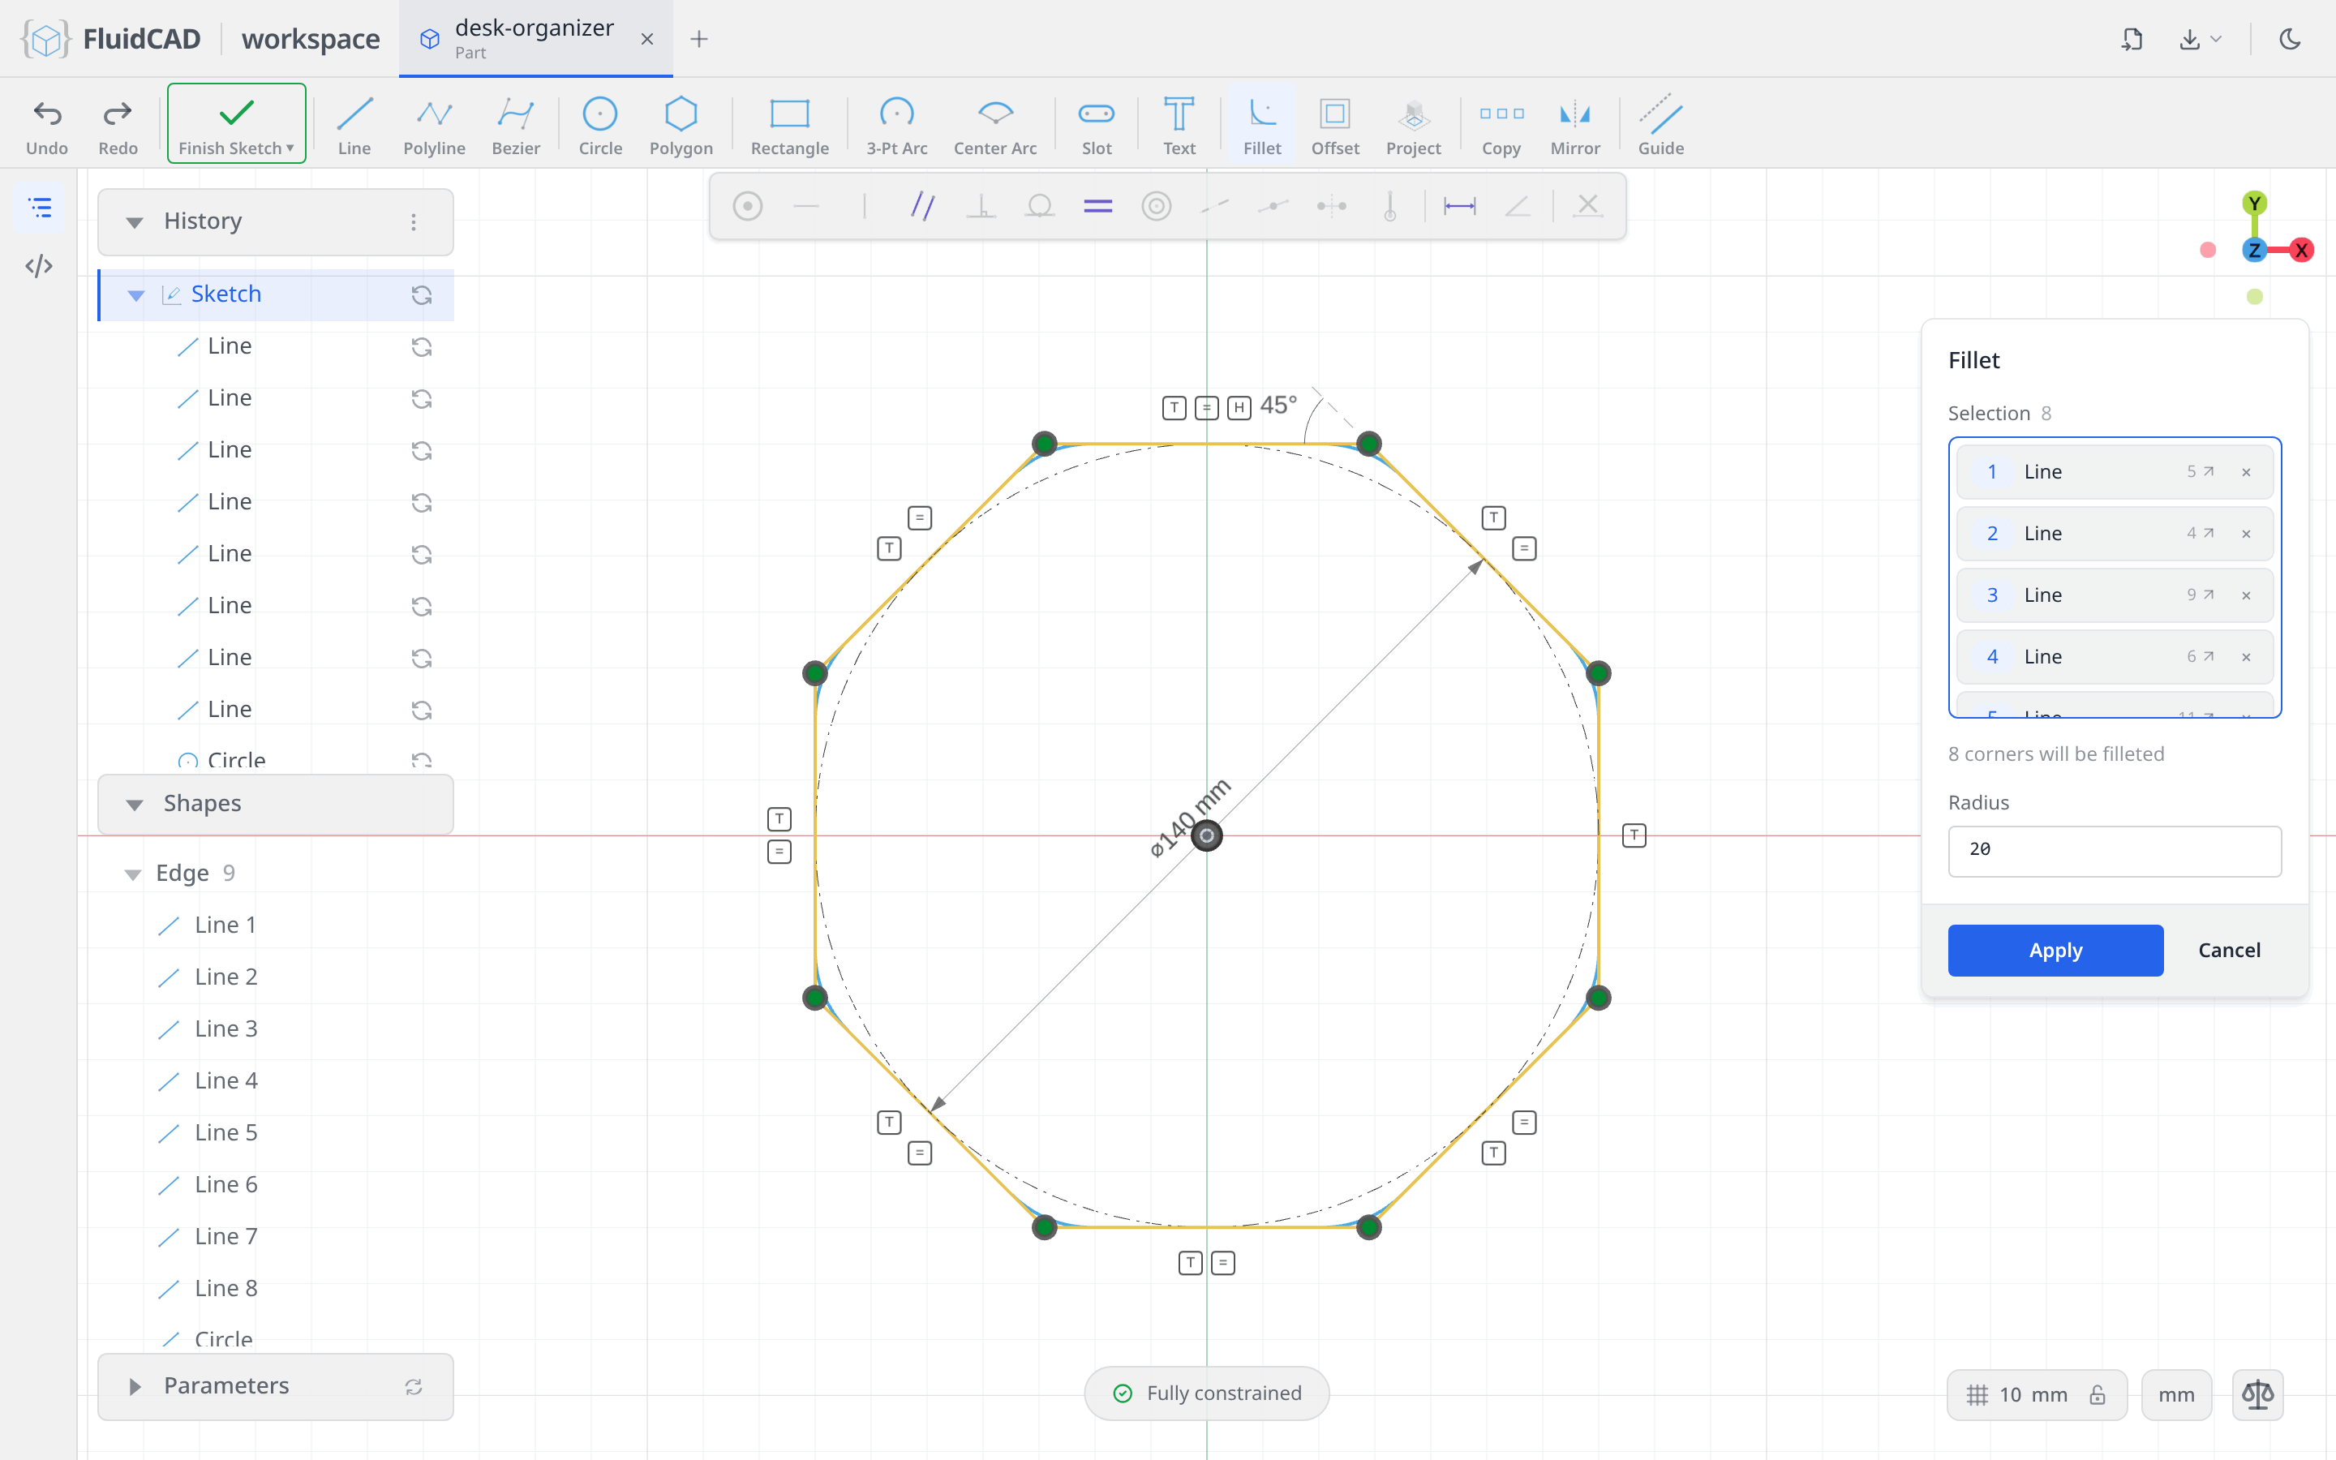
Task: Cancel the Fillet dialog
Action: click(2229, 950)
